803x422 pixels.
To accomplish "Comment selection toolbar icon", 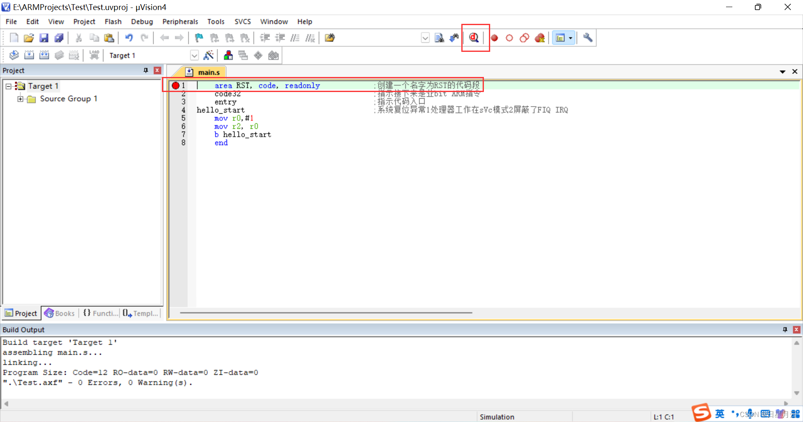I will [295, 38].
